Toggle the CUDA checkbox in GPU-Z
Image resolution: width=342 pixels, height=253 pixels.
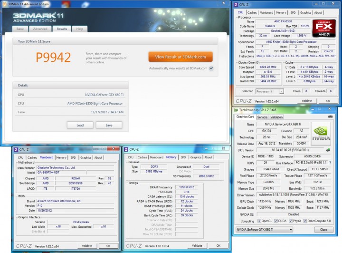(276, 221)
